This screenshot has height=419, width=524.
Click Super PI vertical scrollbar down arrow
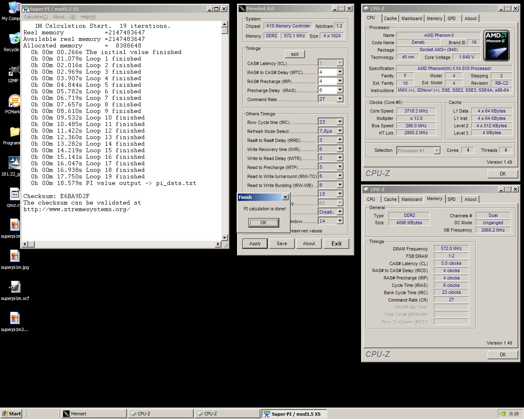coord(224,238)
